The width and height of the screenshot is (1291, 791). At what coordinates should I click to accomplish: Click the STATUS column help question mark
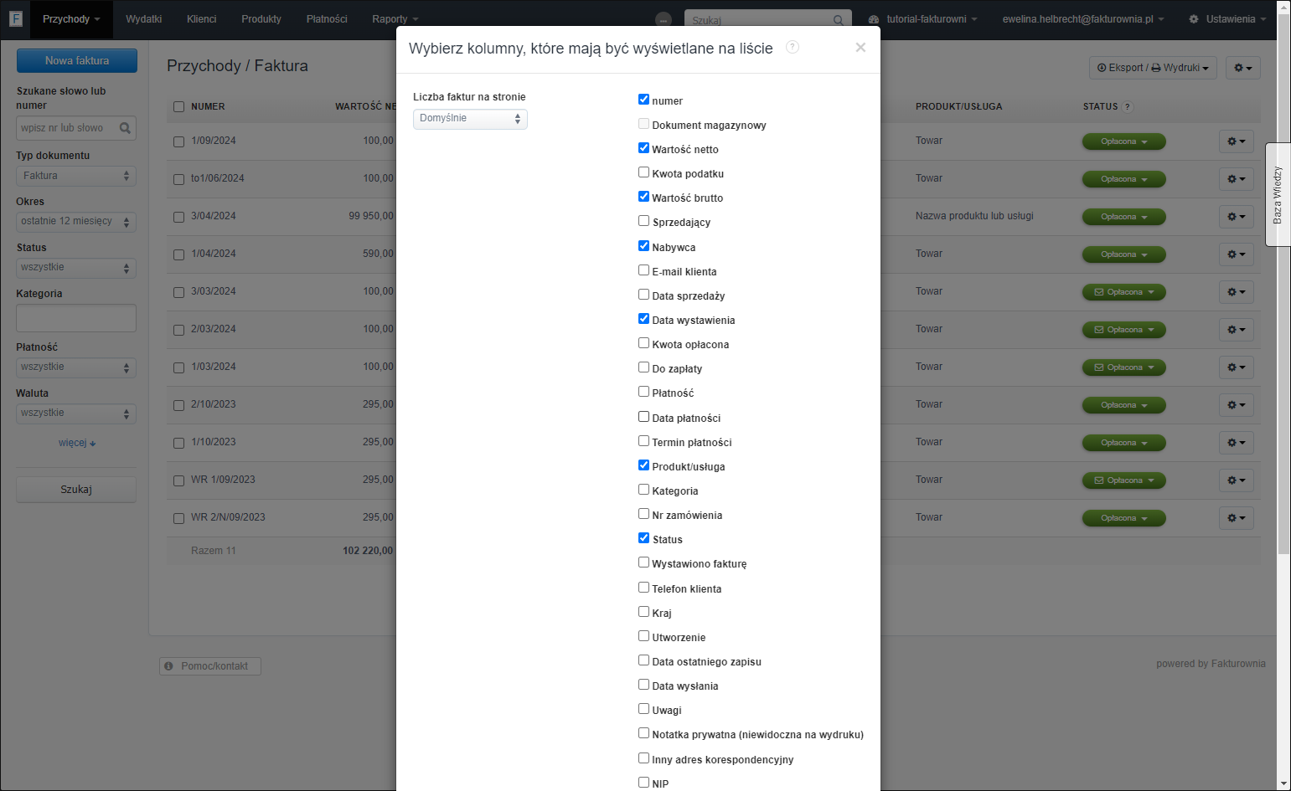click(x=1128, y=106)
